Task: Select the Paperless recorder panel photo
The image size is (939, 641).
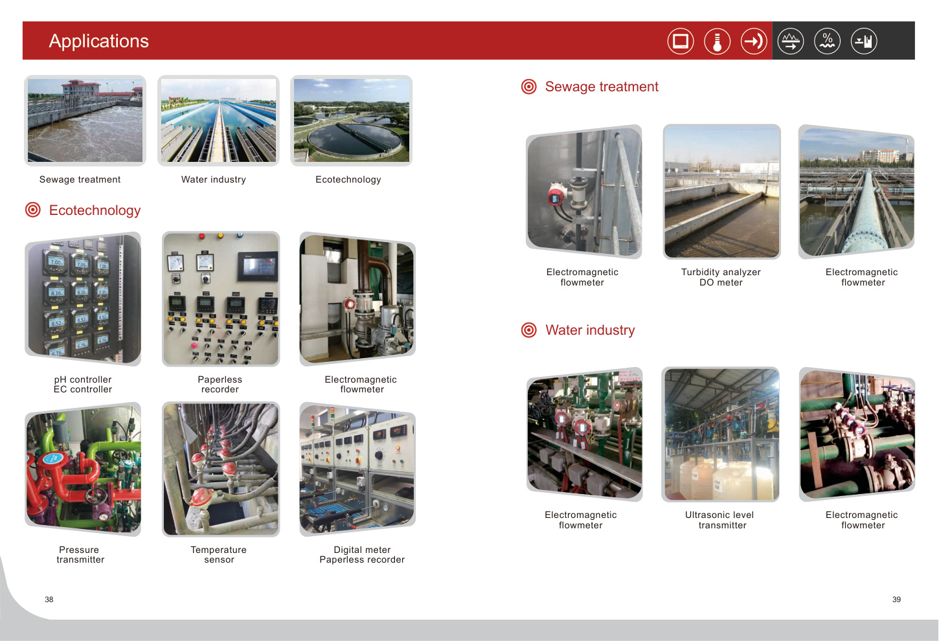Action: click(x=221, y=299)
